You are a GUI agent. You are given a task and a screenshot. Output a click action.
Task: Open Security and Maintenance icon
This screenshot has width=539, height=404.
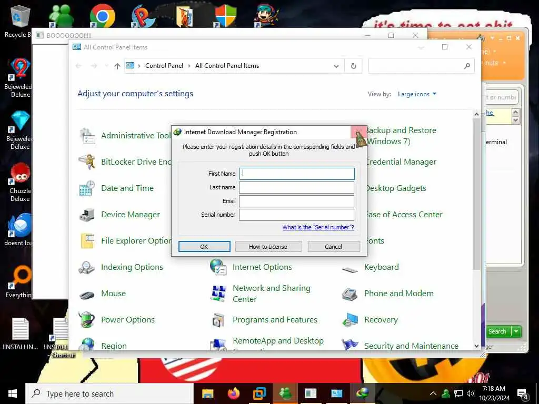[350, 344]
